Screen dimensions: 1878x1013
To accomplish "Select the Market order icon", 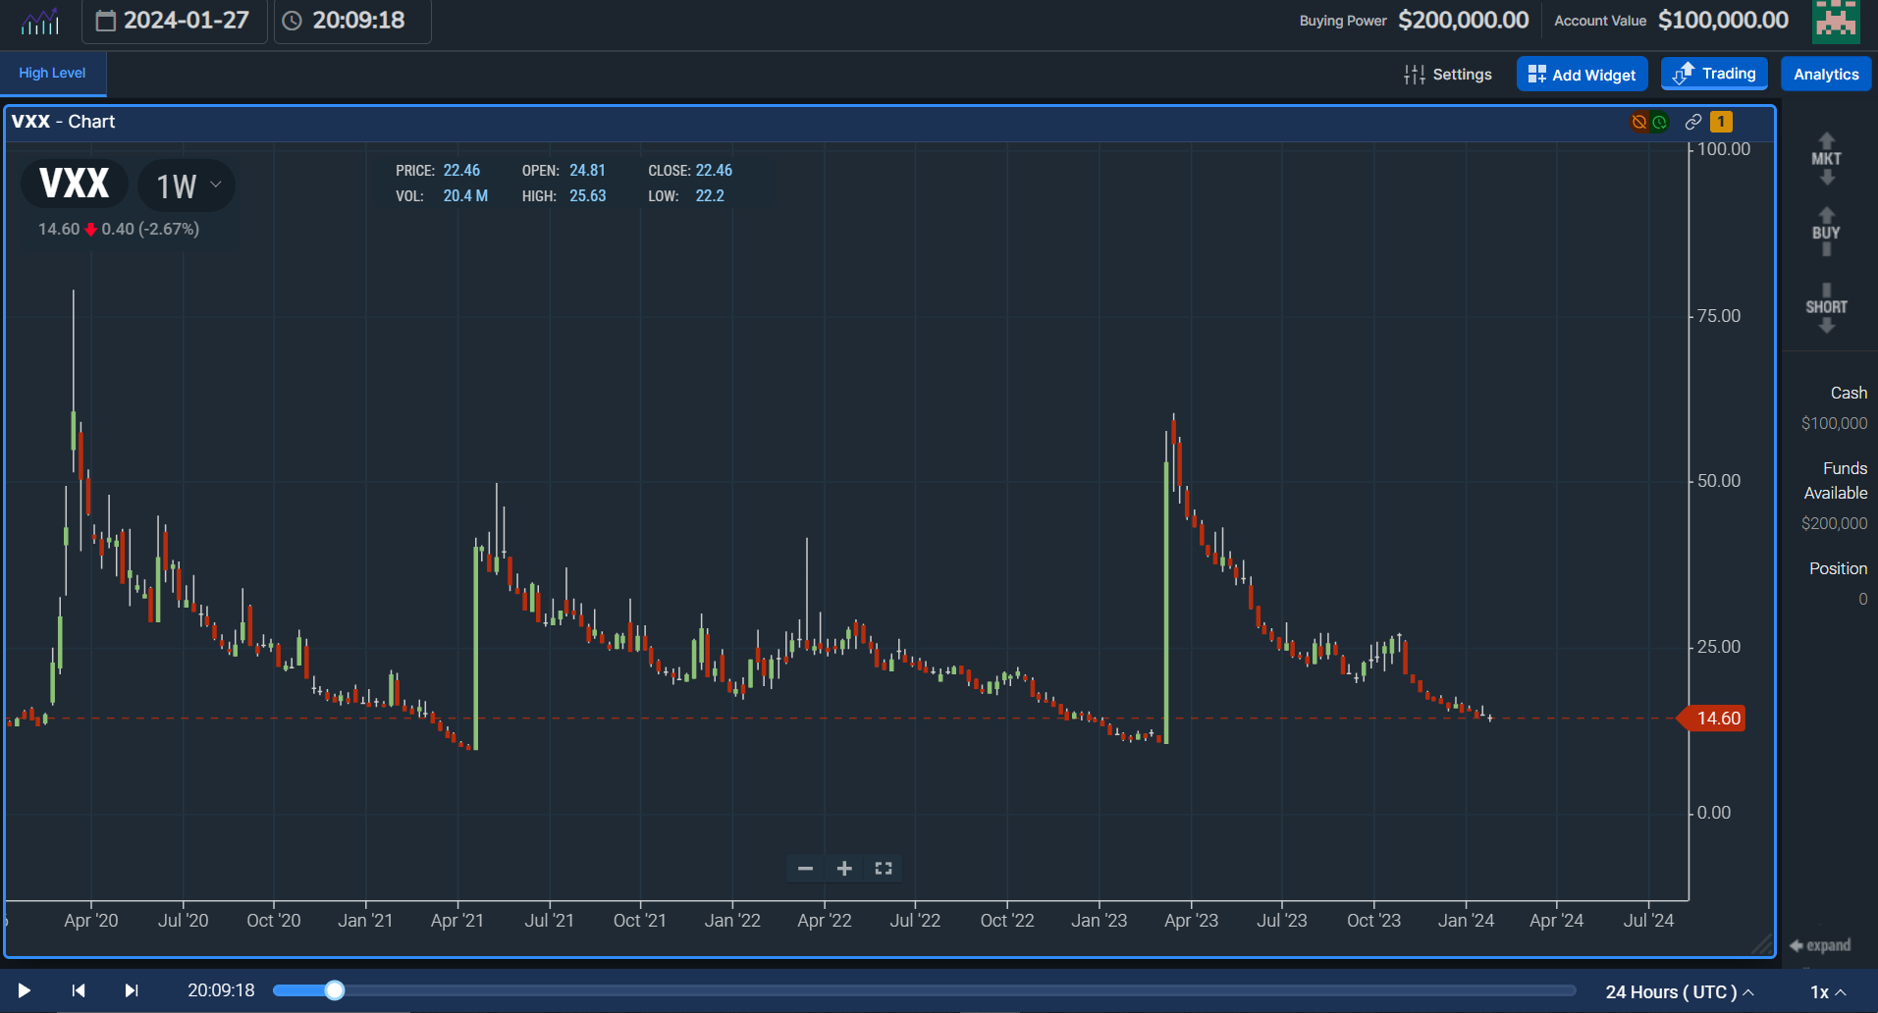I will coord(1826,157).
